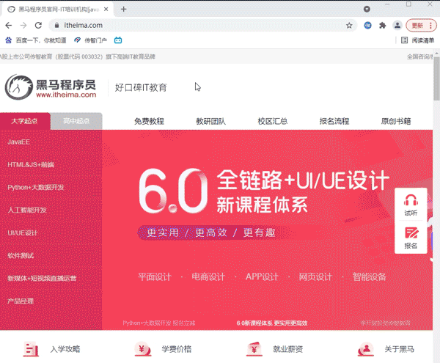
Task: Reload the page with the refresh icon
Action: [37, 25]
